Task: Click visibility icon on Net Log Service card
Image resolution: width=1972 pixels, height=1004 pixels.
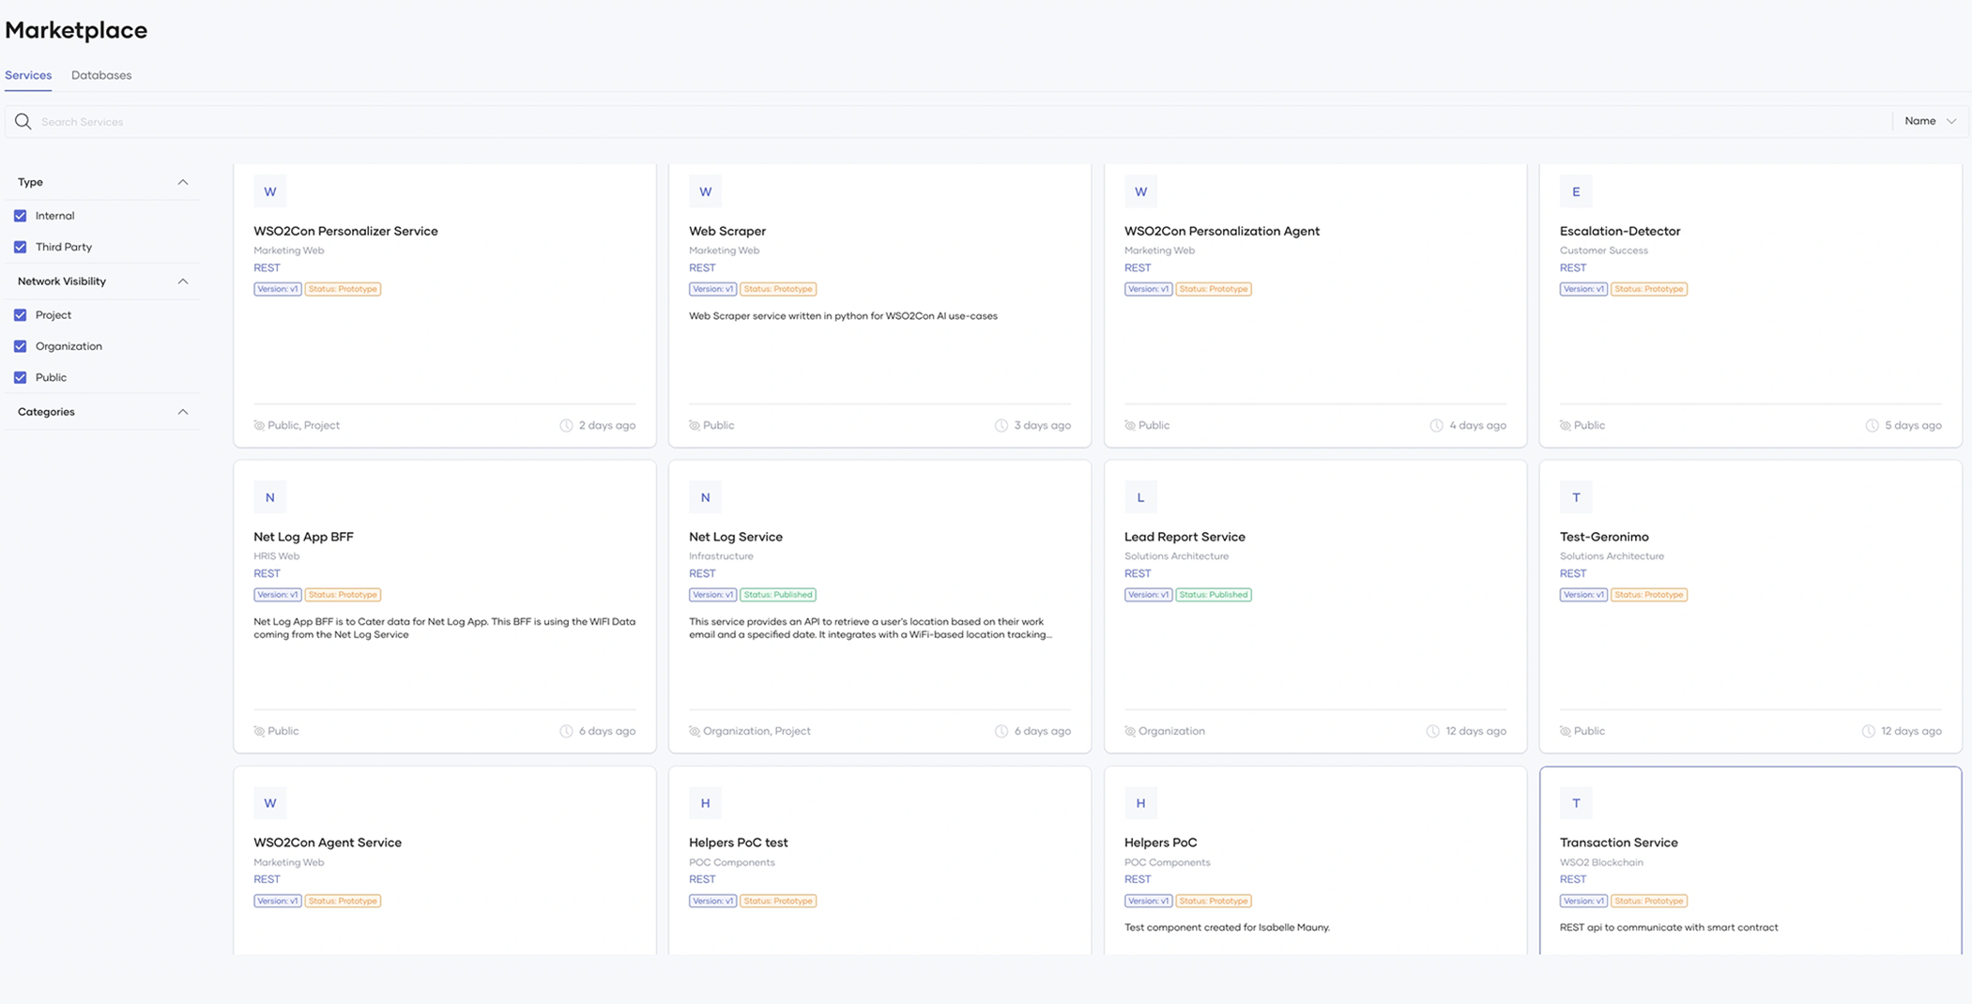Action: coord(695,732)
